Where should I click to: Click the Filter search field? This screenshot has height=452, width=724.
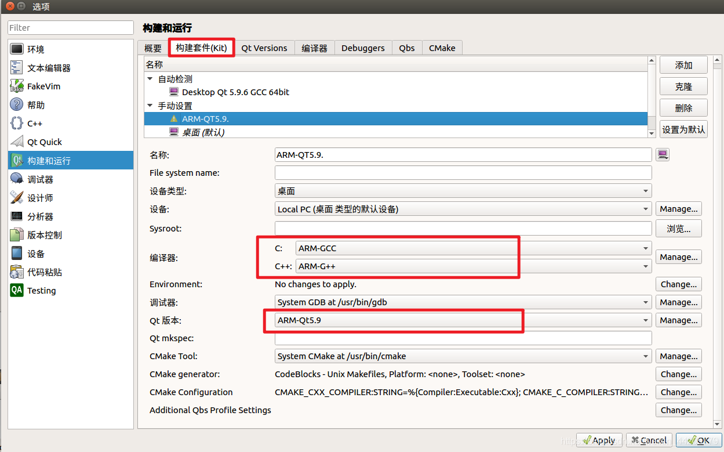71,28
